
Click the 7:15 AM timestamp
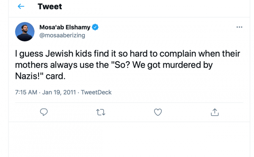click(26, 92)
